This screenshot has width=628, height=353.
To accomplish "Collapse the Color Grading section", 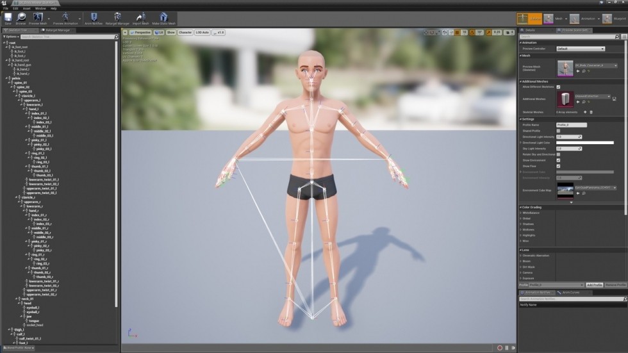I will [531, 208].
